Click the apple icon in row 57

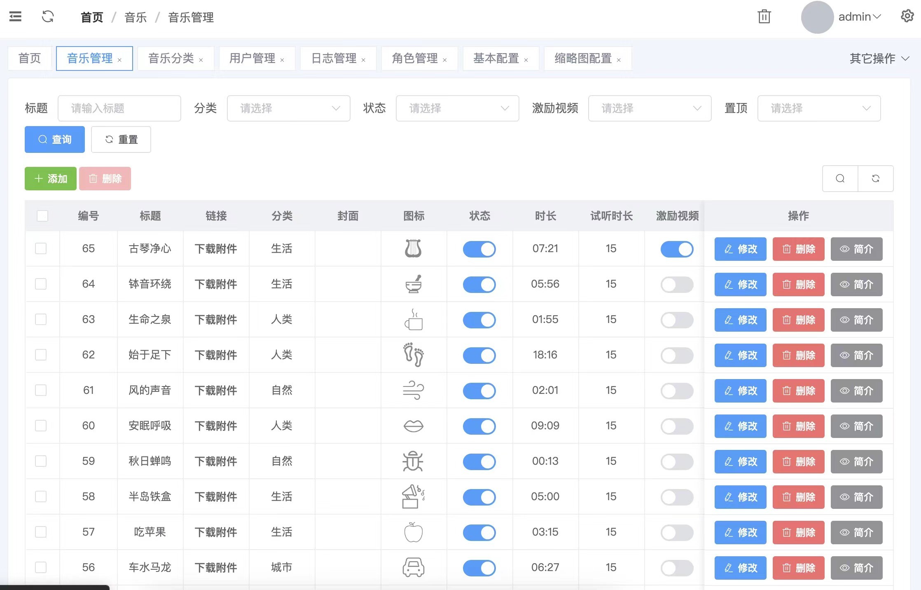click(413, 532)
